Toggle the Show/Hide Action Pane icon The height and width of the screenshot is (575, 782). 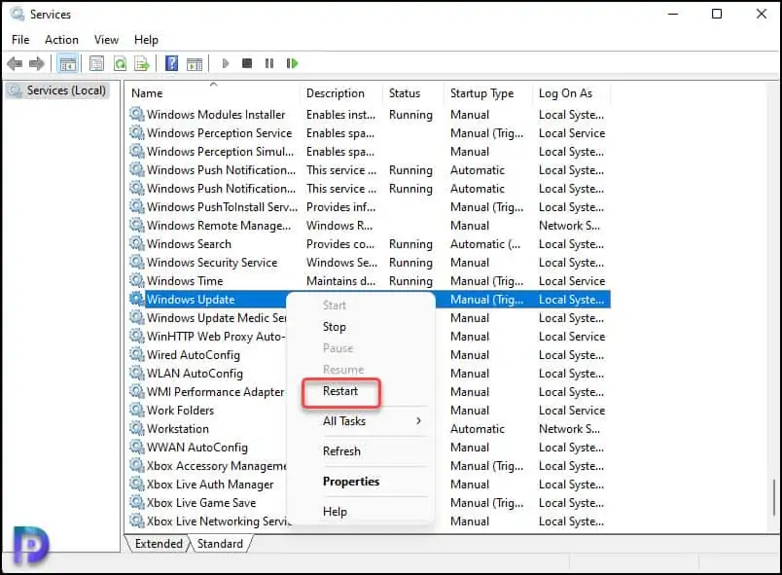click(195, 63)
